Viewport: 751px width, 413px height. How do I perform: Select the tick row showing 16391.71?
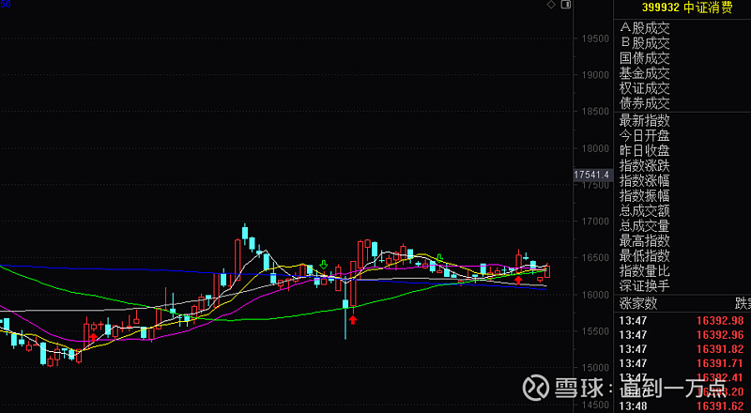682,363
